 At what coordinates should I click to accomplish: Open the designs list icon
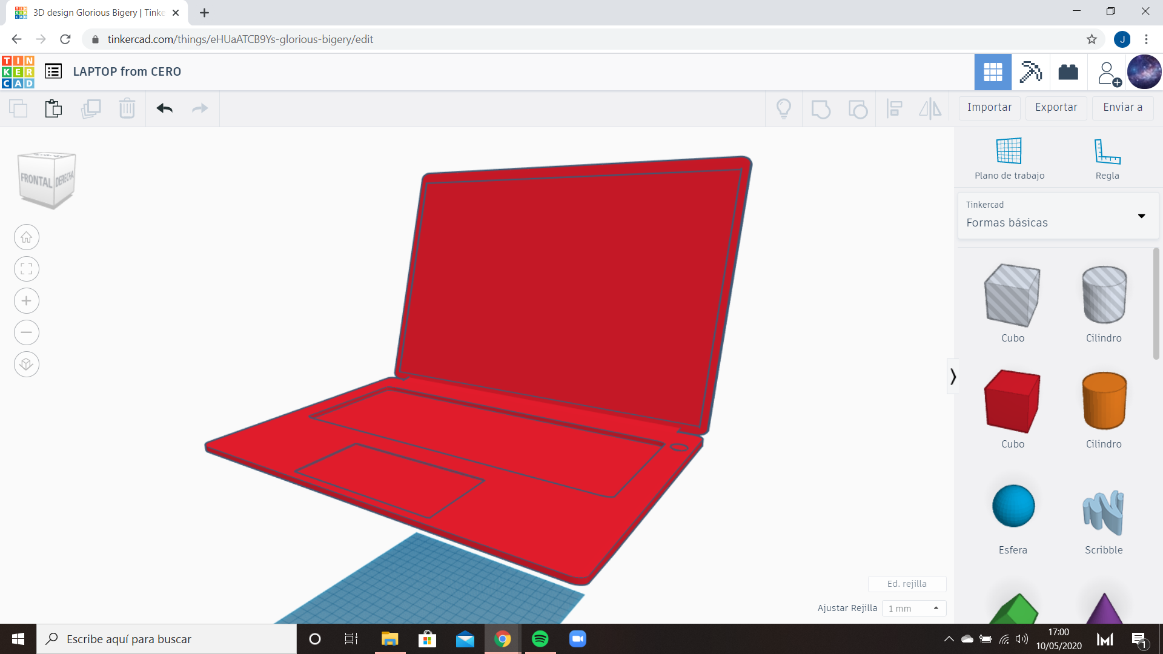(x=53, y=71)
